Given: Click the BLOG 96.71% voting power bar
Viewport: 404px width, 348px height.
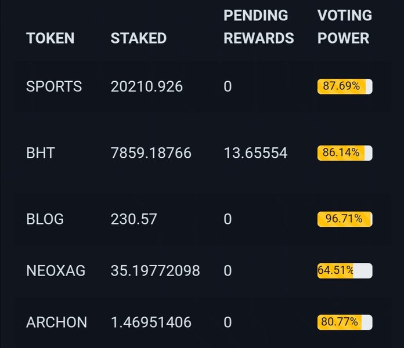Looking at the screenshot, I should 345,219.
